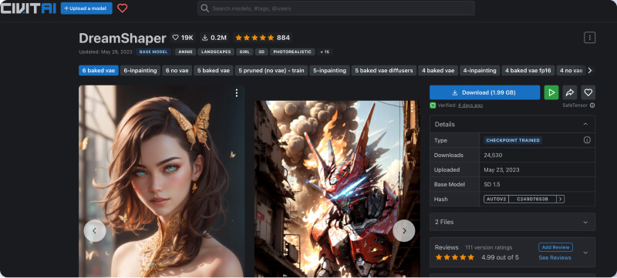Click the star rating 884 badge

point(262,38)
